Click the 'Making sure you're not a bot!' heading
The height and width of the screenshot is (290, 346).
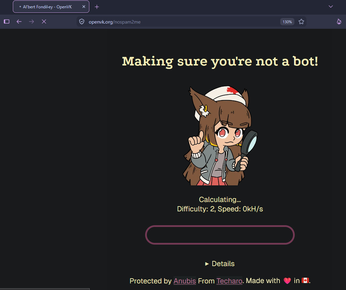[220, 61]
